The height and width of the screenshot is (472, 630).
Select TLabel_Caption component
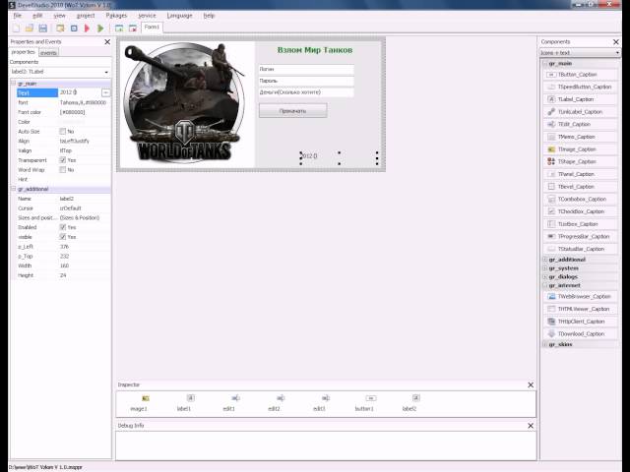point(580,99)
